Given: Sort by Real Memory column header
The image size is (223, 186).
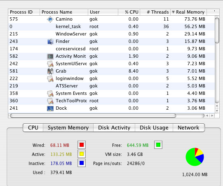Looking at the screenshot, I should pos(189,12).
